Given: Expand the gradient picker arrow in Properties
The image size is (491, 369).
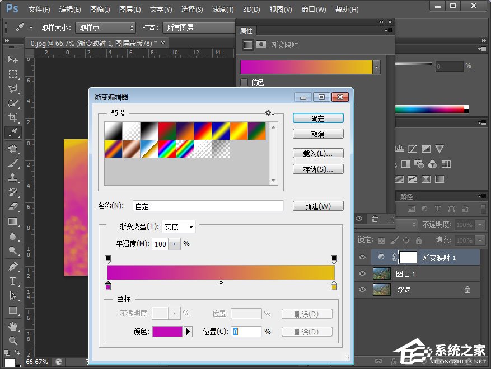Looking at the screenshot, I should 377,67.
